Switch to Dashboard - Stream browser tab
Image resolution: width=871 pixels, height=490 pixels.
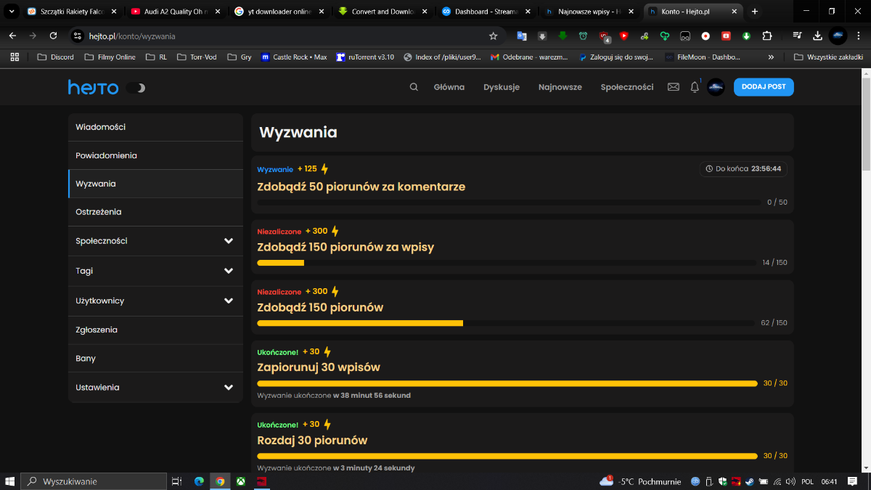click(484, 12)
